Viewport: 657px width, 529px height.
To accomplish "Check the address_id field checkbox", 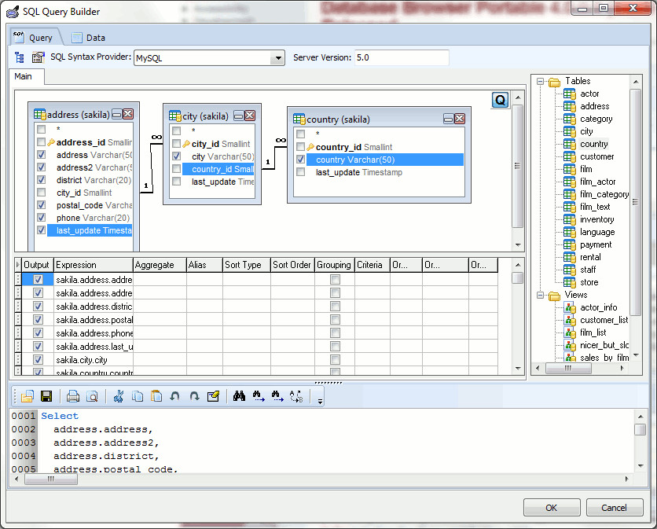I will (41, 141).
